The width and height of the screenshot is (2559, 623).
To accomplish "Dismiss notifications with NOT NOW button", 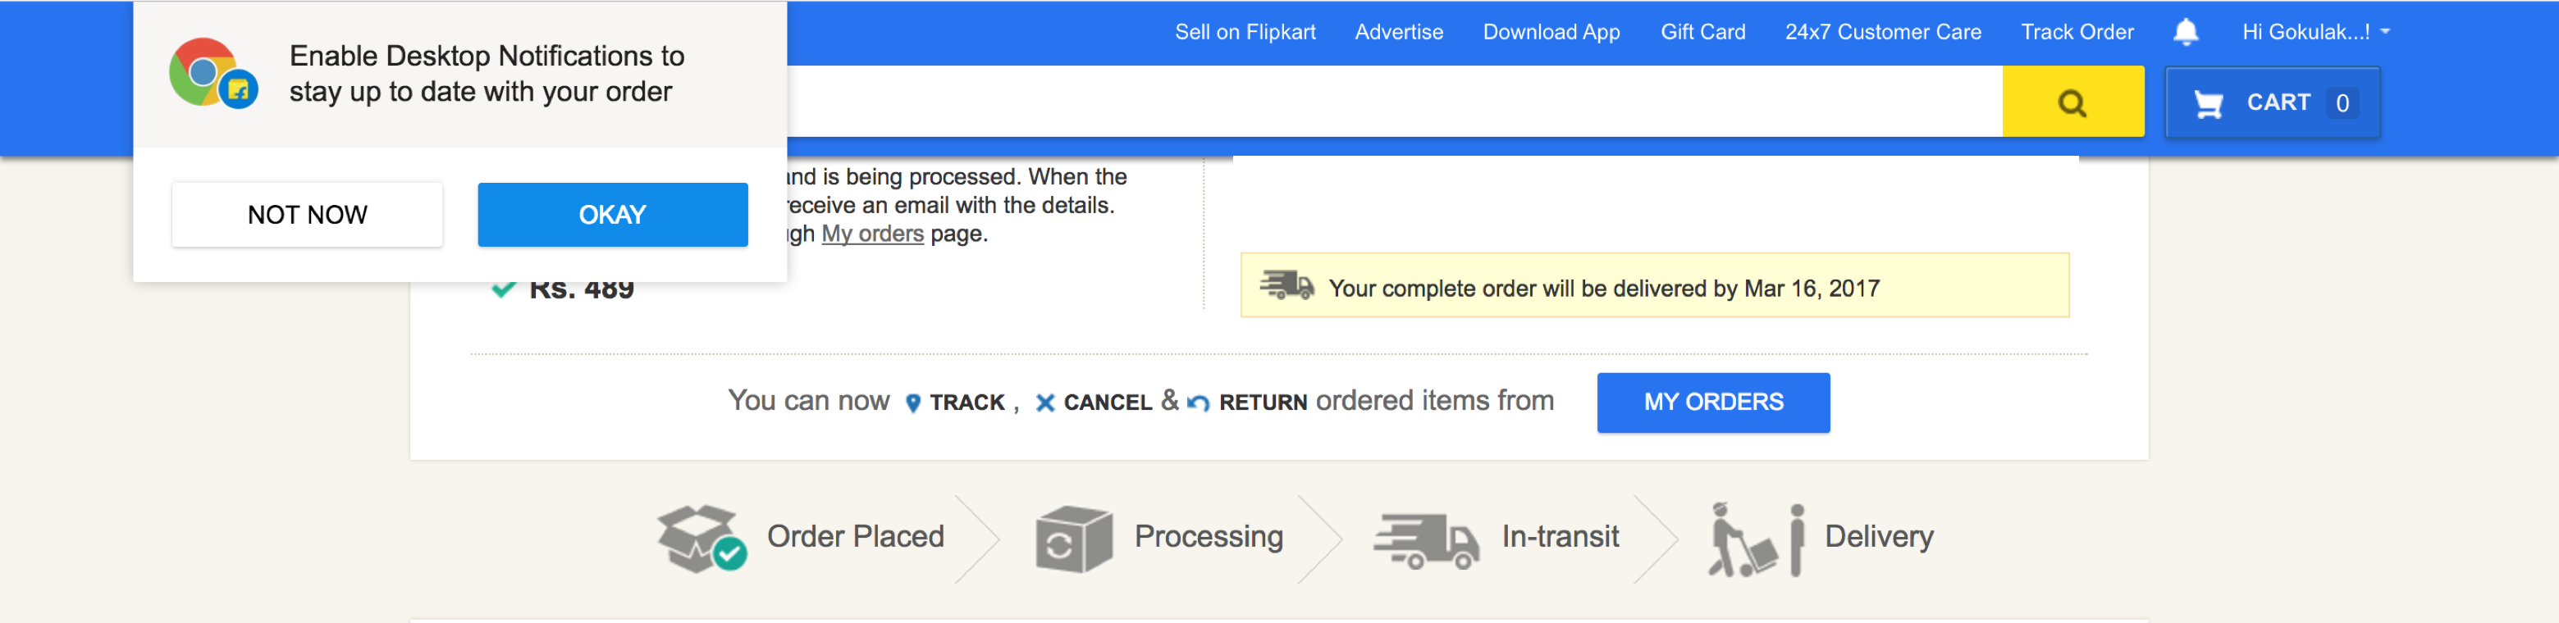I will (x=307, y=214).
